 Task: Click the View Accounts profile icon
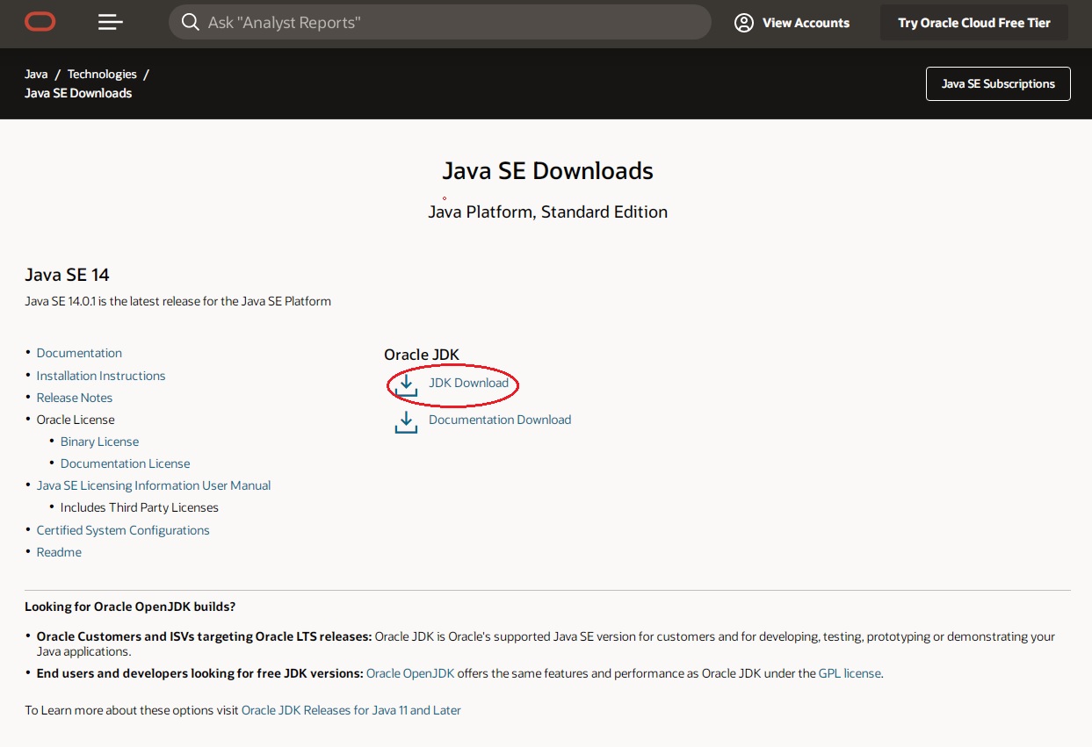point(744,23)
